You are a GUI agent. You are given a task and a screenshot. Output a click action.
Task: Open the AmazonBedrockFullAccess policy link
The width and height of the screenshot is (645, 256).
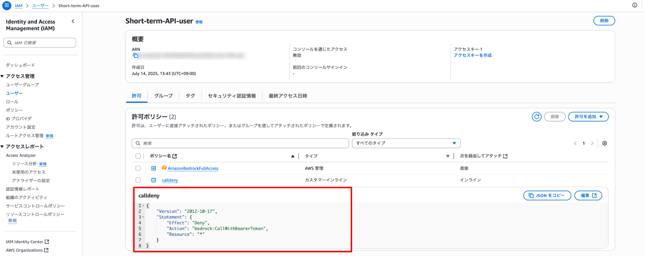(193, 168)
